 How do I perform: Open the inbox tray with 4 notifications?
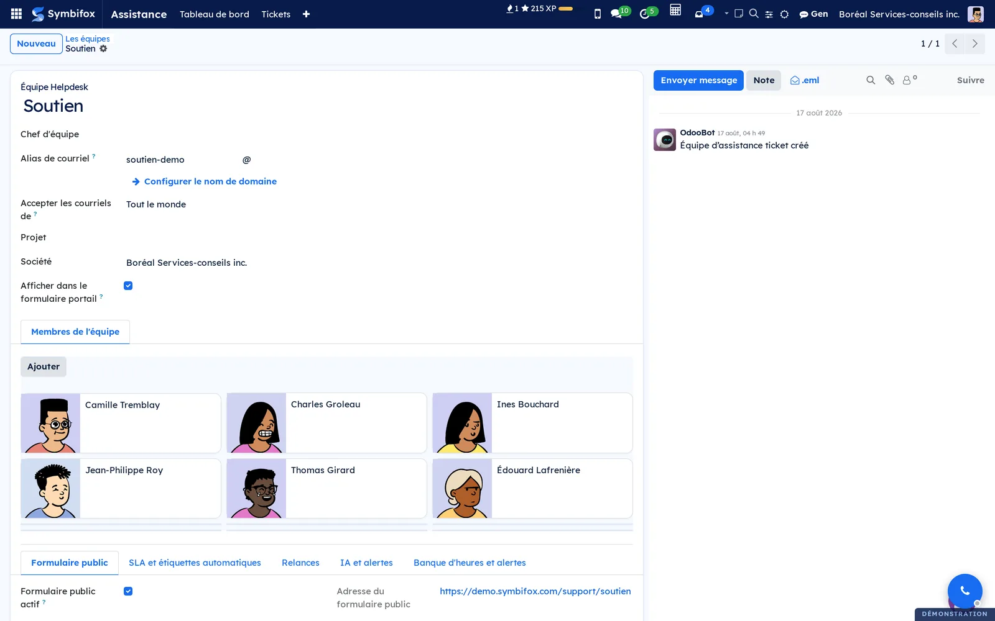pos(703,13)
